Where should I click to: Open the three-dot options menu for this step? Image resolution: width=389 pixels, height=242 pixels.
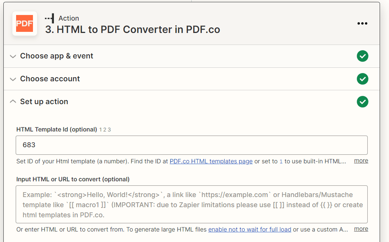tap(362, 23)
